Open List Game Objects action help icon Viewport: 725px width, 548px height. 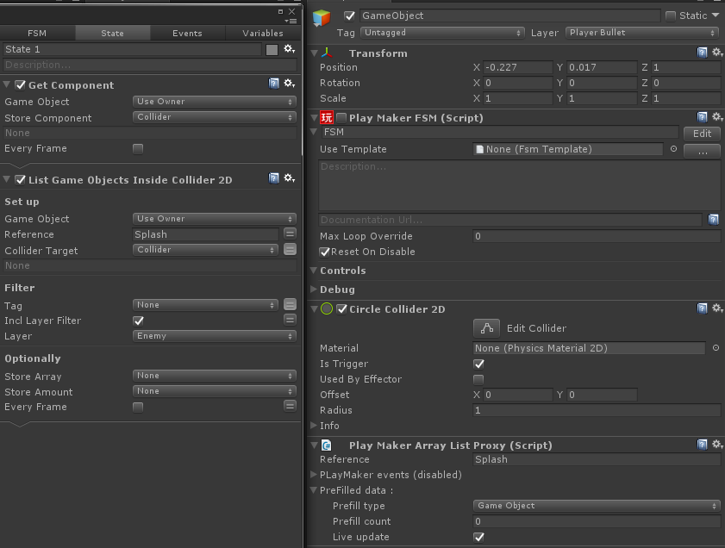(x=274, y=178)
